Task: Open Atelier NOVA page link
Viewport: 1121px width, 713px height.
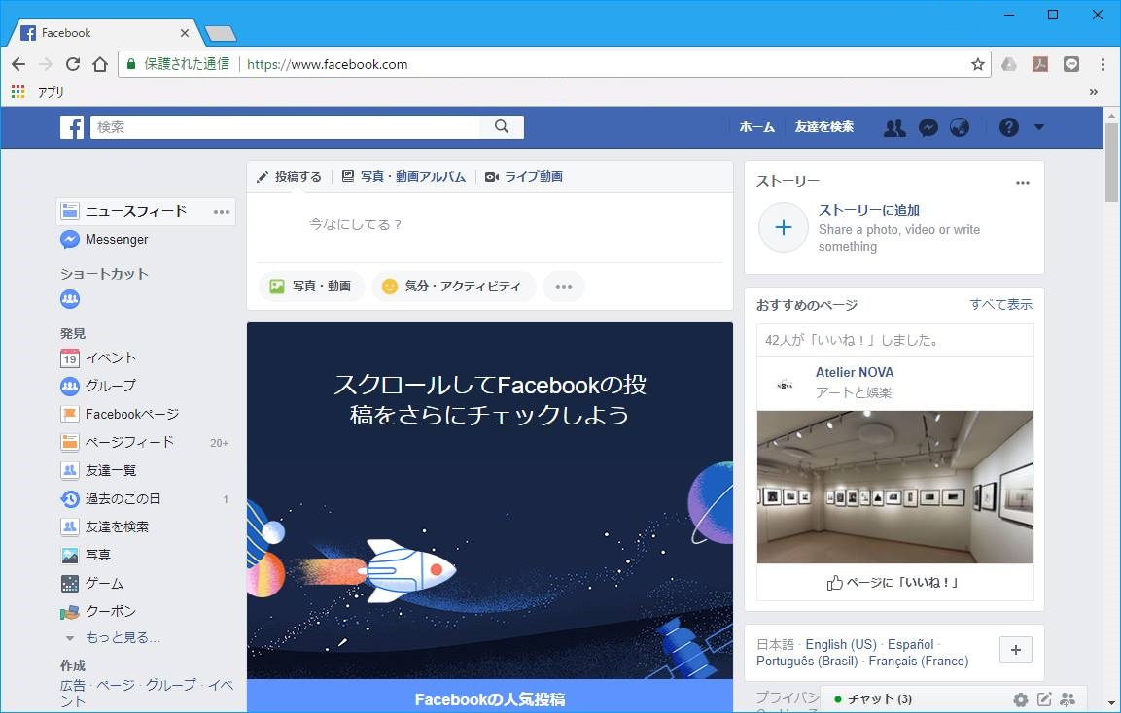Action: click(x=855, y=372)
